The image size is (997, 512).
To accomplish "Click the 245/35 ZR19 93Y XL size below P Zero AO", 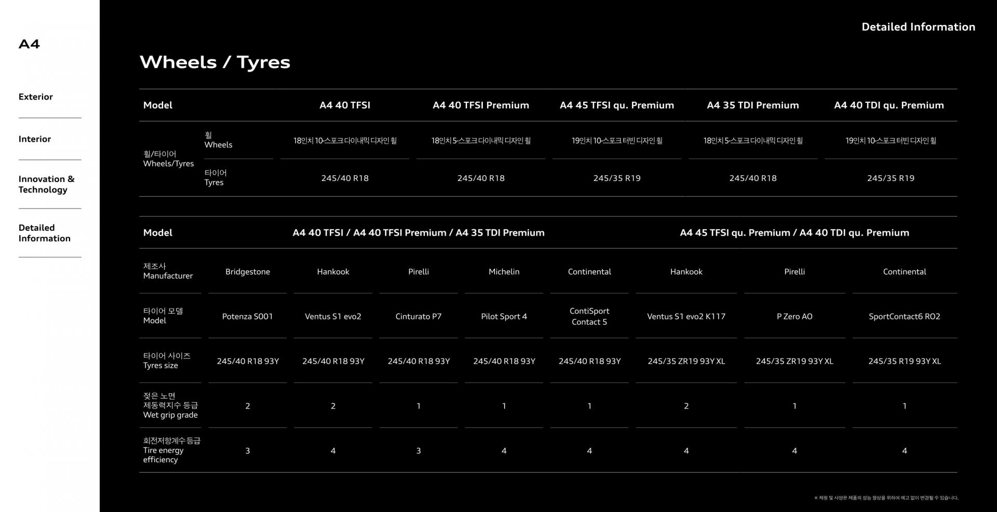I will (794, 361).
